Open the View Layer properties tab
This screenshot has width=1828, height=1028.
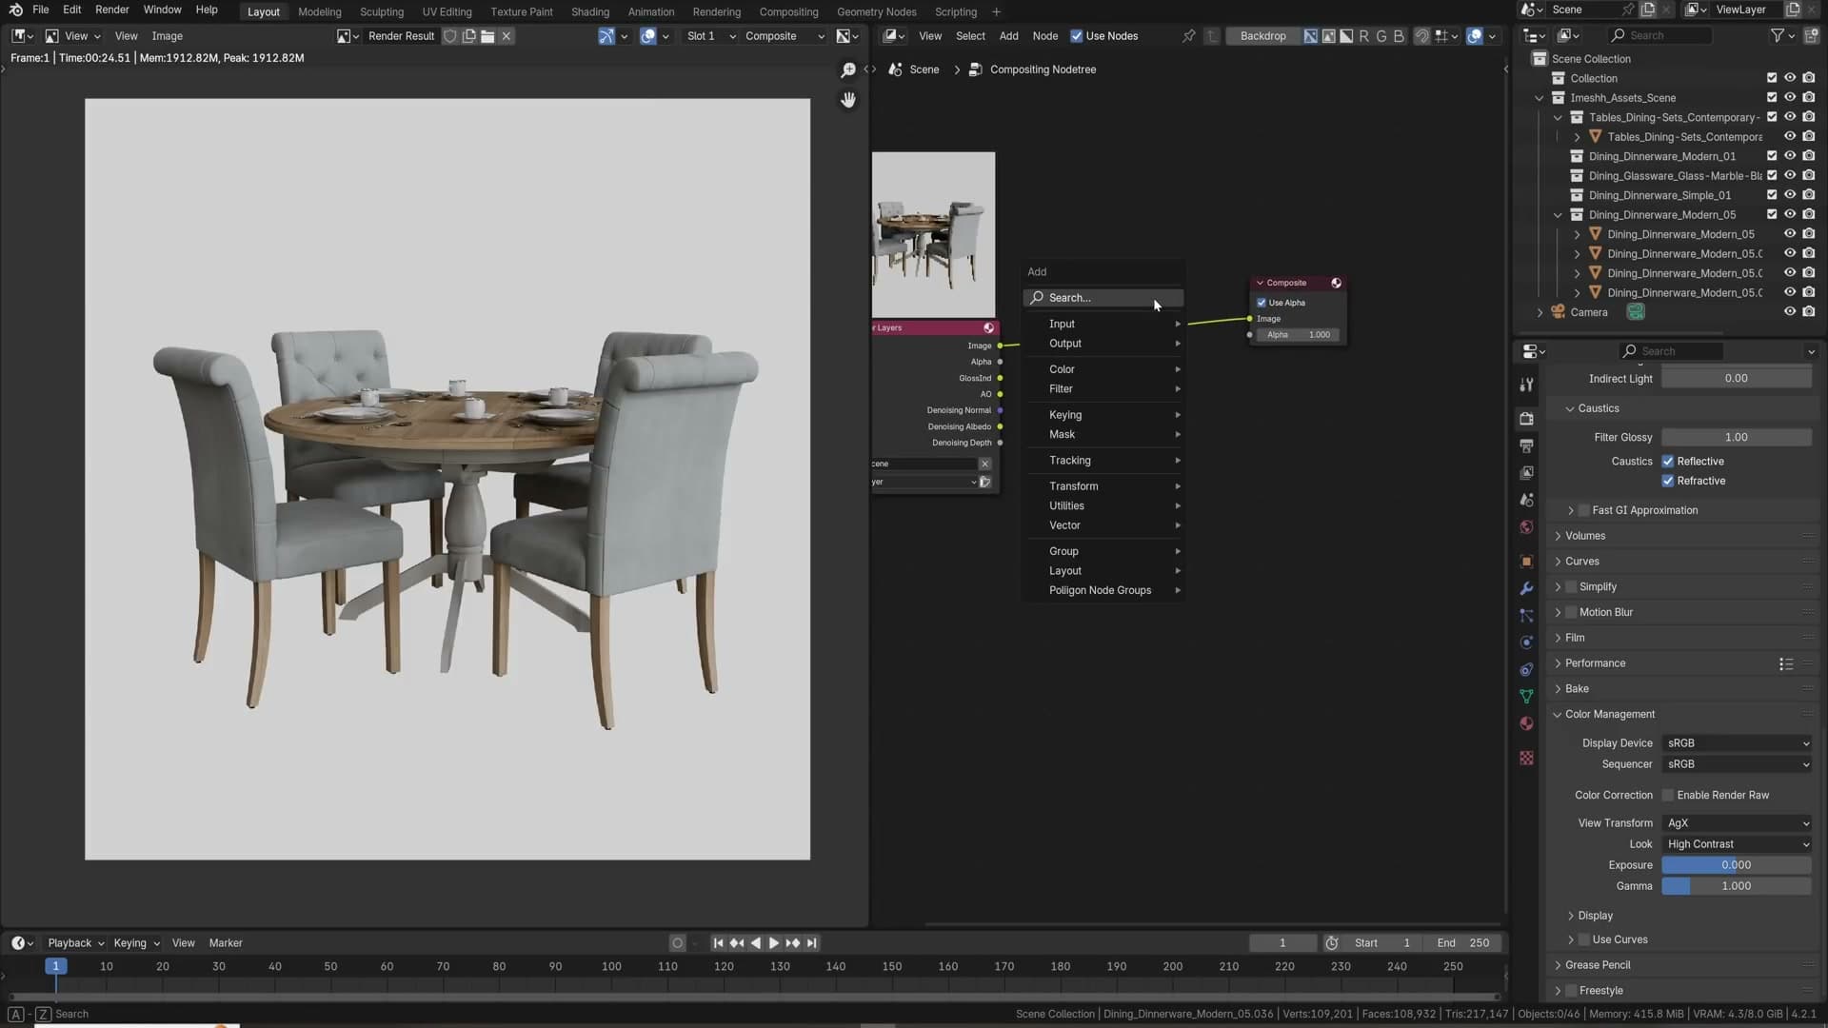tap(1526, 473)
